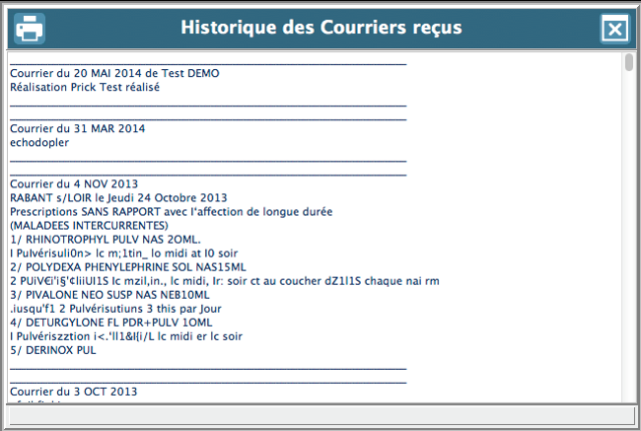Click the vertical scrollbar thumb

point(629,65)
